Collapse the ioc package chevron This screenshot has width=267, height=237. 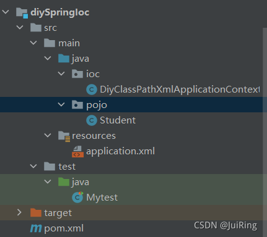[x=61, y=73]
